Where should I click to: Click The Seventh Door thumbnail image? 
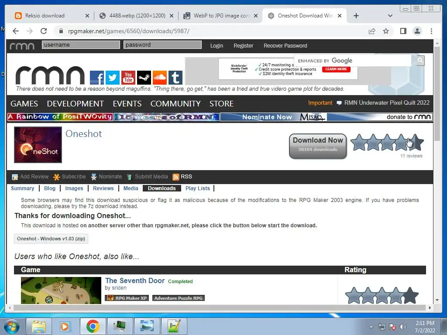tap(61, 290)
